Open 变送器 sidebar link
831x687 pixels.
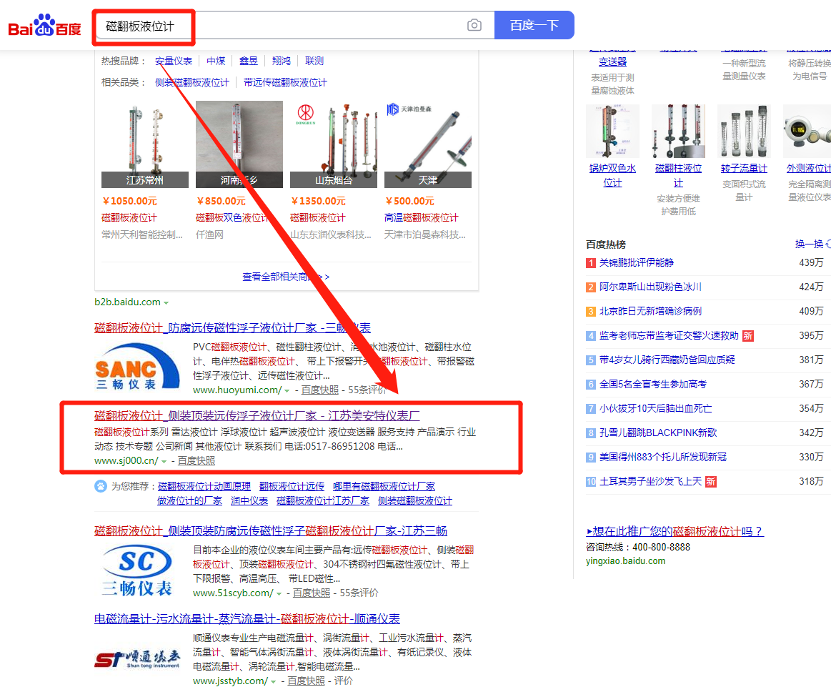(x=612, y=62)
